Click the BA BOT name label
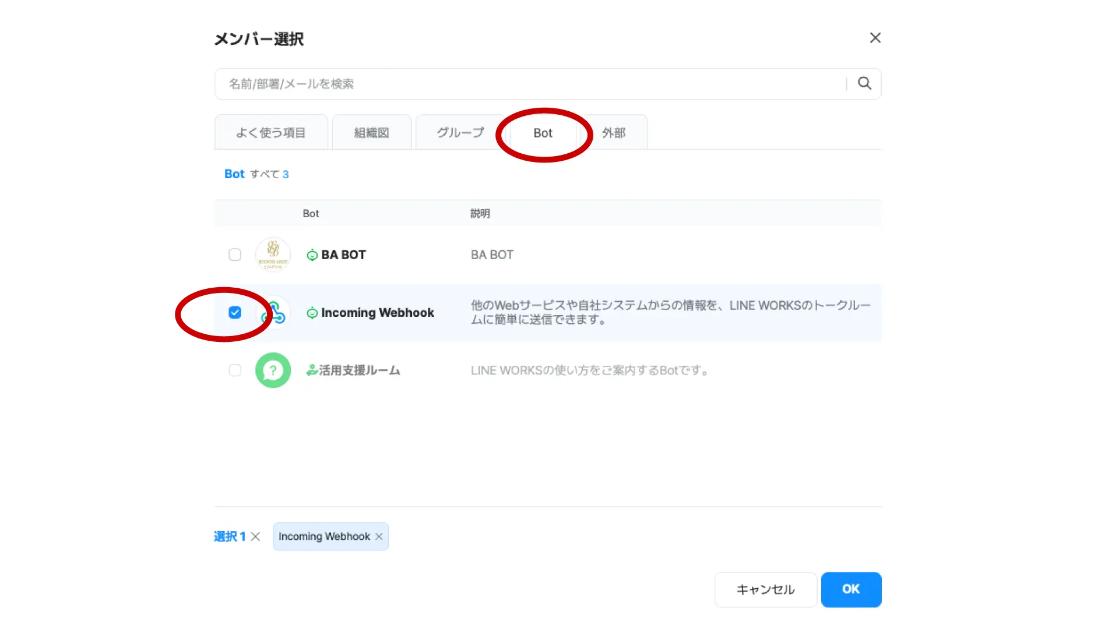Viewport: 1119px width, 629px height. pyautogui.click(x=343, y=255)
